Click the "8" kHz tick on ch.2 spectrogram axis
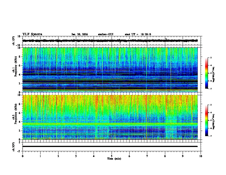Screen dimensions: 226x175 point(20,104)
